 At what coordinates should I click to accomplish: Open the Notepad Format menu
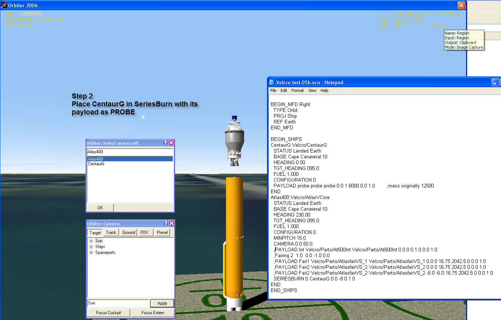298,90
